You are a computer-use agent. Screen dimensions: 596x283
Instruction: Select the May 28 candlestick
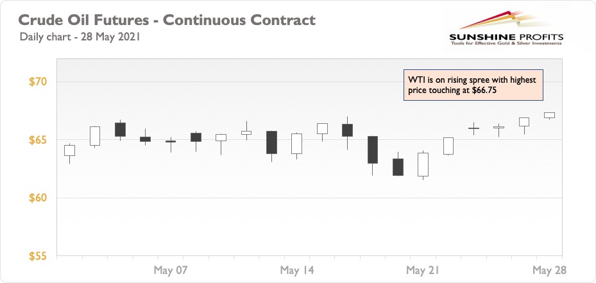pos(549,116)
